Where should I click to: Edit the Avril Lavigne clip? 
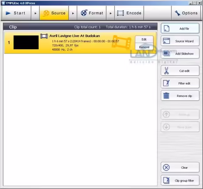click(144, 39)
